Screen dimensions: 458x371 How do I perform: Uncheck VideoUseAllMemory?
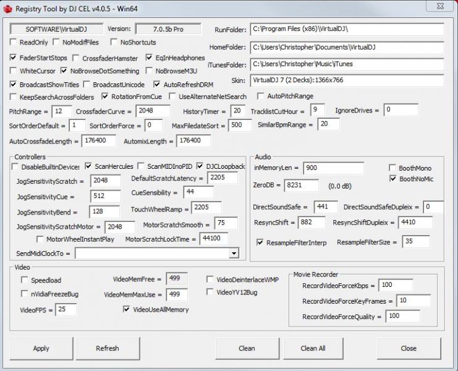(x=127, y=309)
